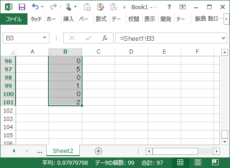Click the paste formatting percent icon

tap(100, 7)
